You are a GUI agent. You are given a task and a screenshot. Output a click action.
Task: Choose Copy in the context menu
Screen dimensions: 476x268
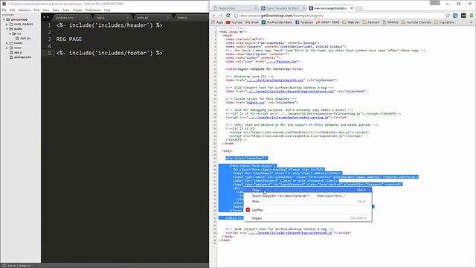308,191
